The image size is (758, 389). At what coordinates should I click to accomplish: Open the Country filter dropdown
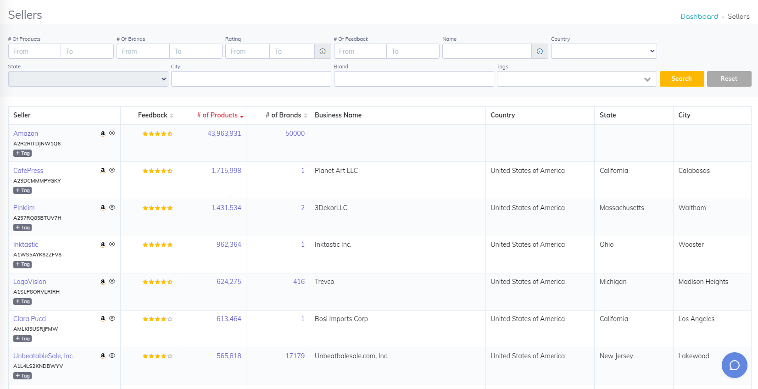point(604,51)
